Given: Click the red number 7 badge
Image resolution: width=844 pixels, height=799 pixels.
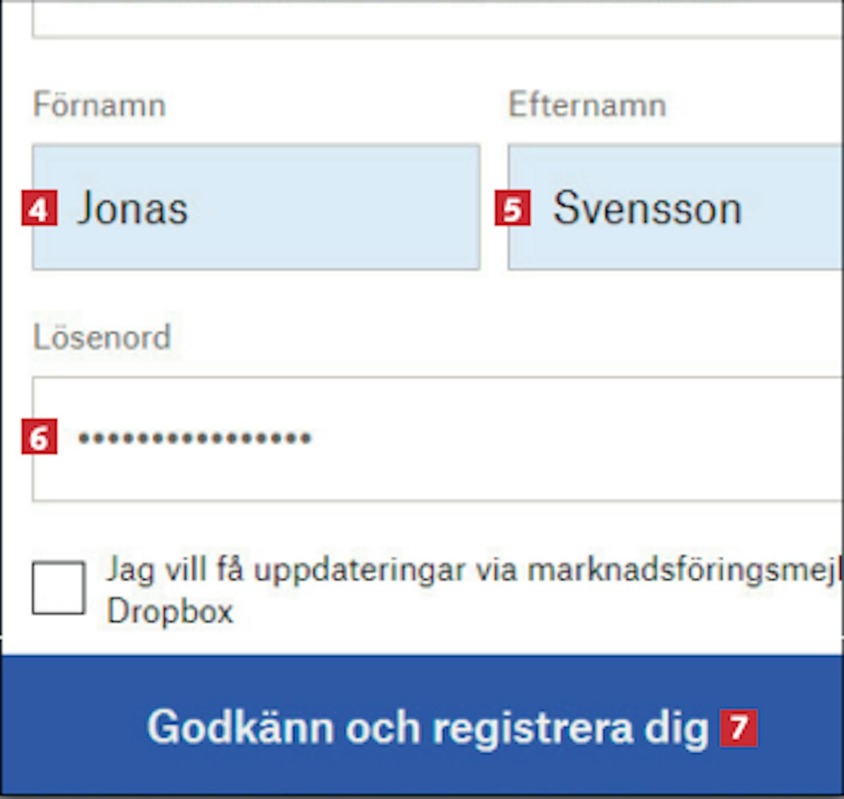Looking at the screenshot, I should point(738,728).
